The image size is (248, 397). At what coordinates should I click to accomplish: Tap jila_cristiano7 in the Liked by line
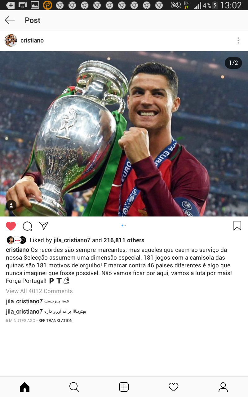coord(72,240)
